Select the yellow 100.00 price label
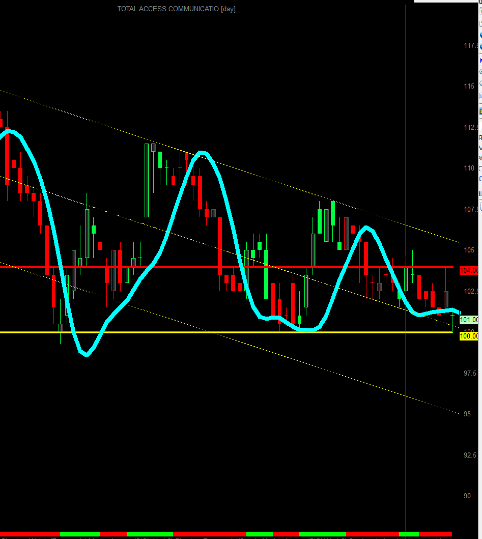 tap(469, 336)
